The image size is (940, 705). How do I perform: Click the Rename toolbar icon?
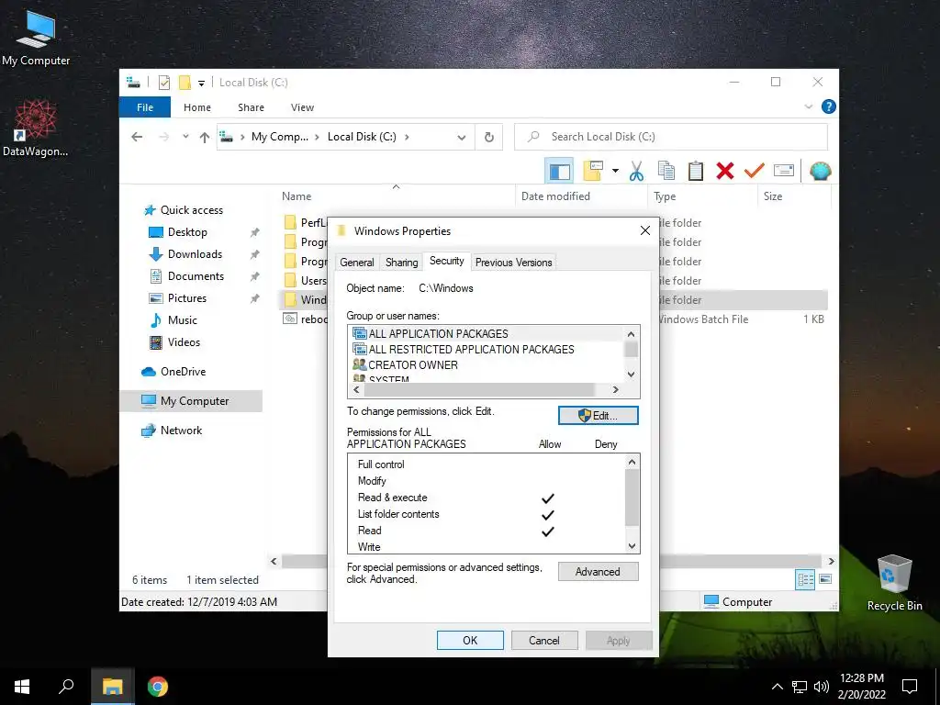click(784, 171)
